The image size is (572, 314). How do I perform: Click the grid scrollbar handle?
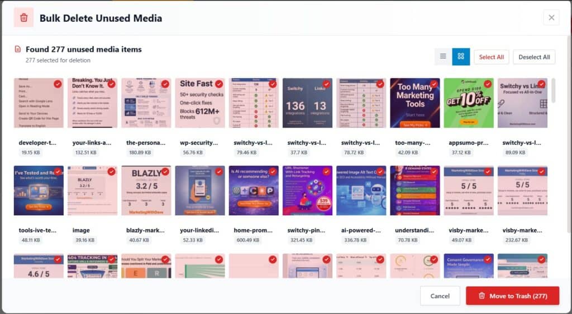coord(553,90)
